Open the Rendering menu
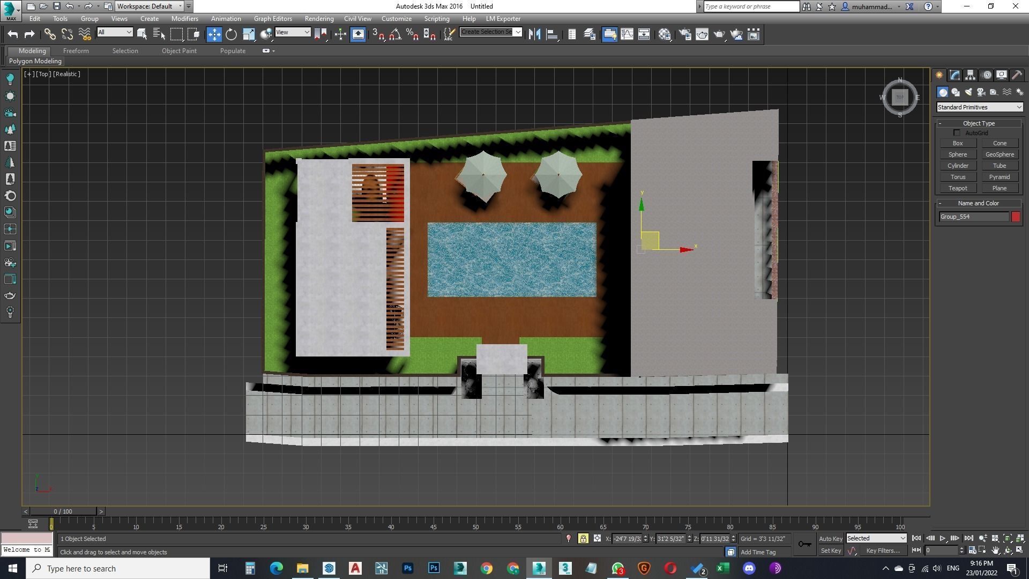1029x579 pixels. [319, 19]
